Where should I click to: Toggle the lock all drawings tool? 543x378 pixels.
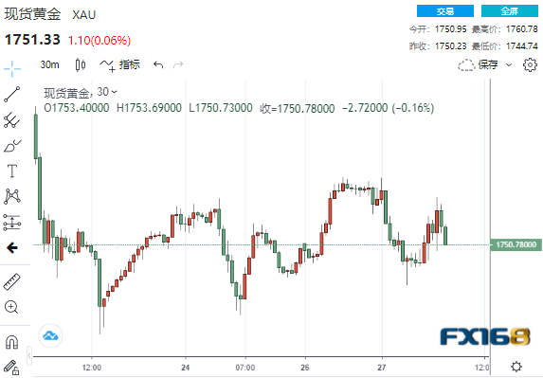(11, 368)
